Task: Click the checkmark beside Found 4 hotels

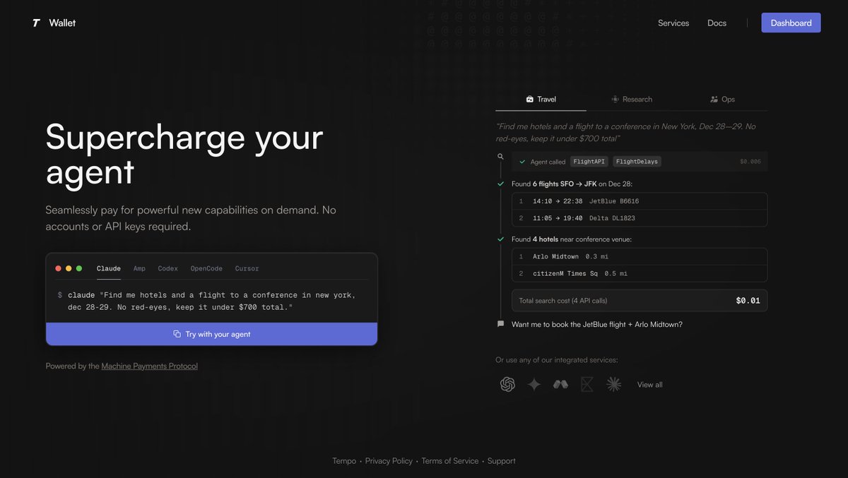Action: tap(500, 239)
